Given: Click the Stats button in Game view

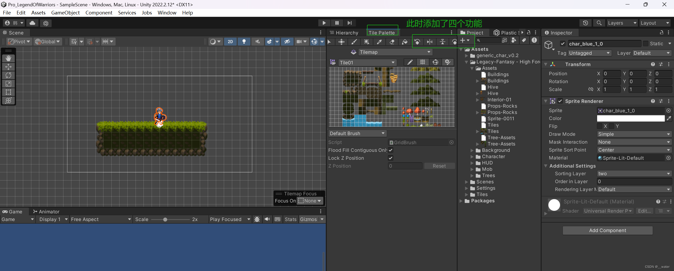Looking at the screenshot, I should (290, 219).
